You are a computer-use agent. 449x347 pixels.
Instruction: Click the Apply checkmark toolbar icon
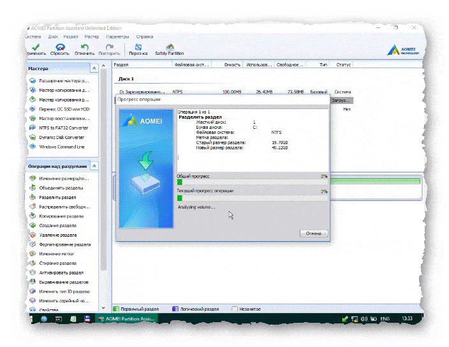coord(36,49)
